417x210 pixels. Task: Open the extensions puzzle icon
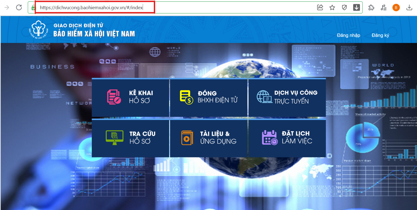click(371, 8)
